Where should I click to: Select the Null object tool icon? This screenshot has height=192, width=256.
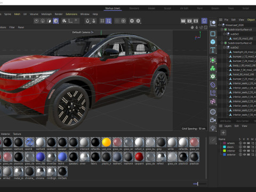point(213,23)
